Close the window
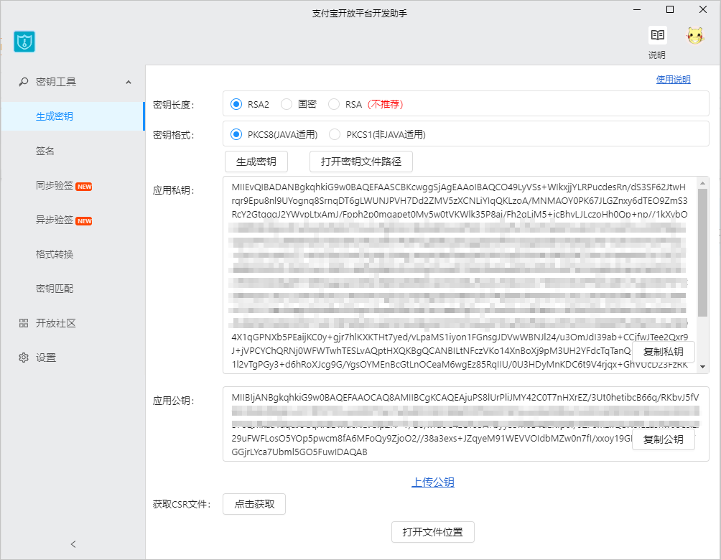Screen dimensions: 721x560 click(703, 9)
